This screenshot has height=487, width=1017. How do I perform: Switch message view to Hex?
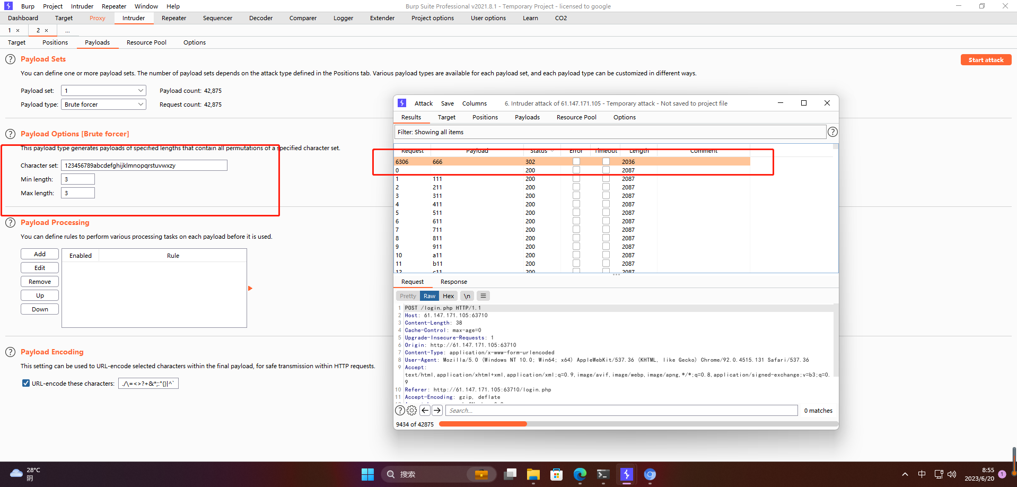pos(449,296)
